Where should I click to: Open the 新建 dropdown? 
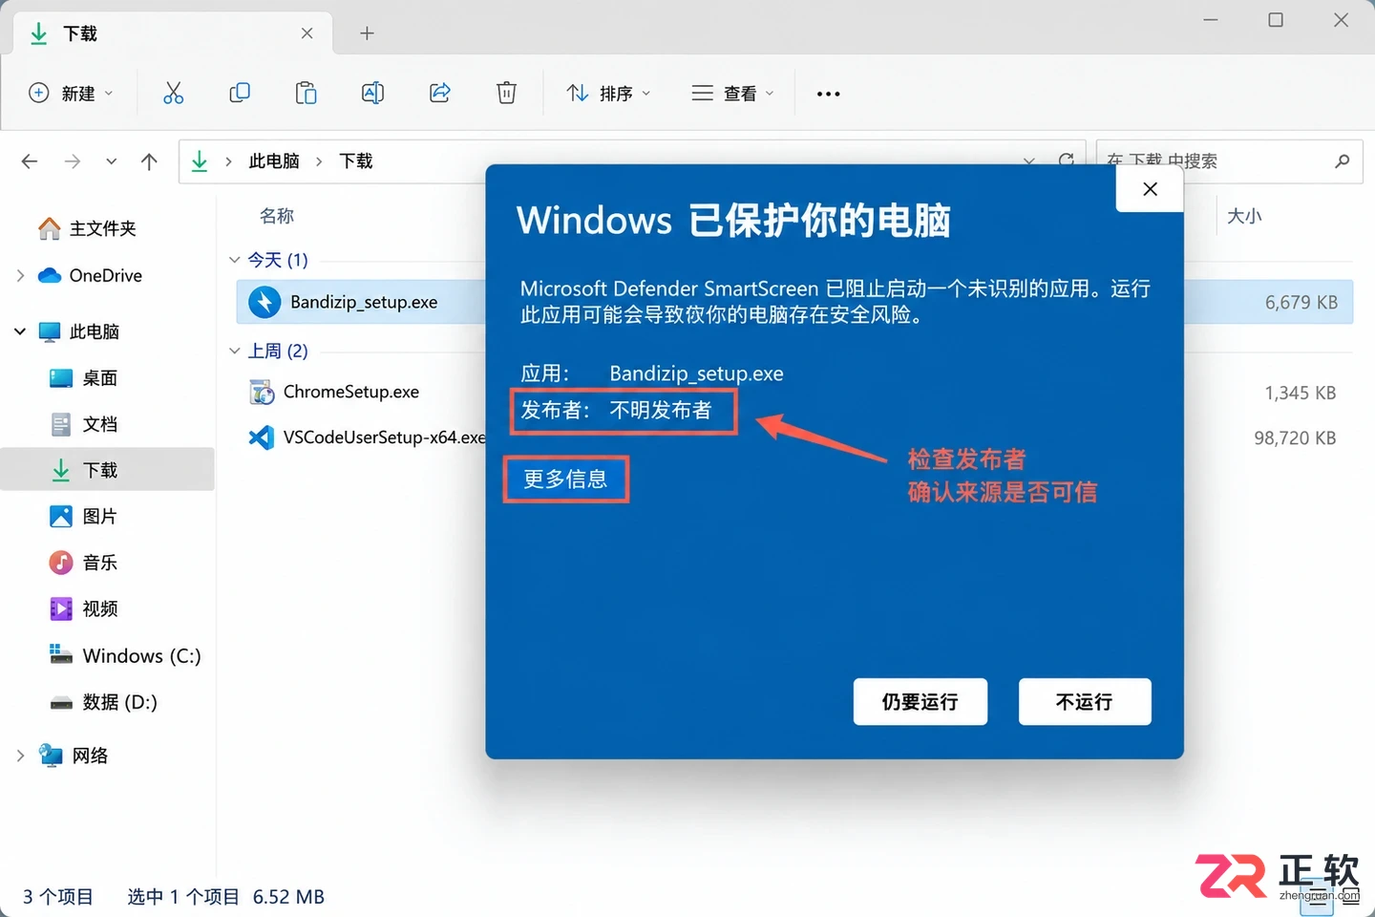(x=72, y=93)
